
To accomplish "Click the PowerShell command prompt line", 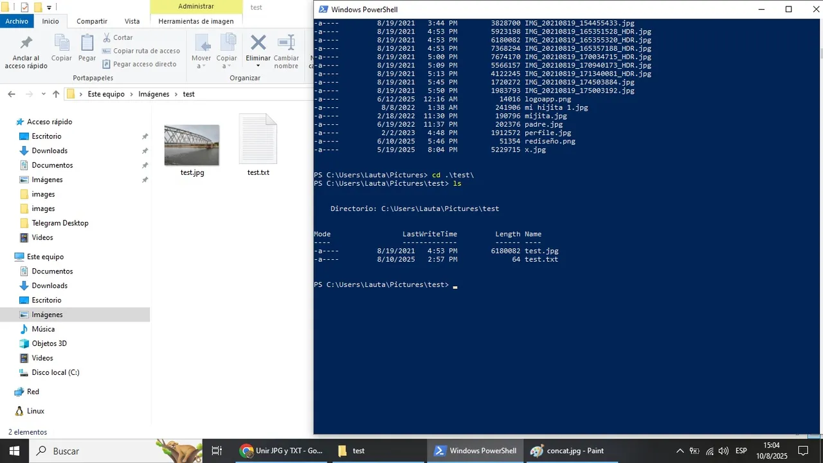I will [386, 285].
